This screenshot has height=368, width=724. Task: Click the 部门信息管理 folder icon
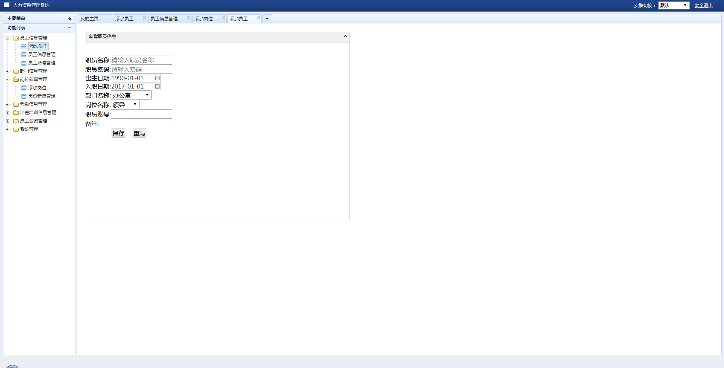tap(16, 71)
